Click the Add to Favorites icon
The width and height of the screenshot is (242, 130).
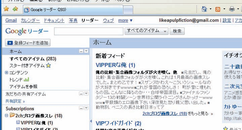(x=15, y=9)
